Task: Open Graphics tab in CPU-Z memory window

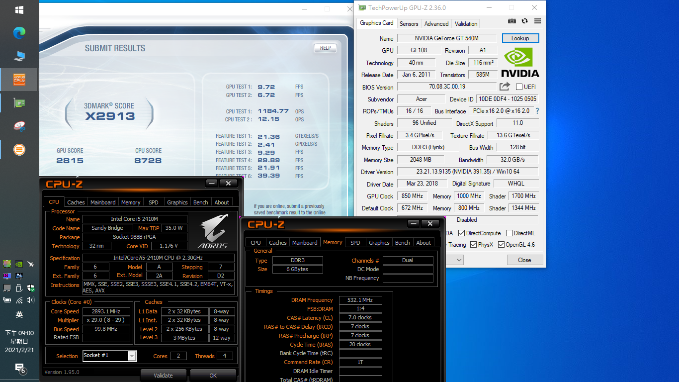Action: [x=379, y=242]
